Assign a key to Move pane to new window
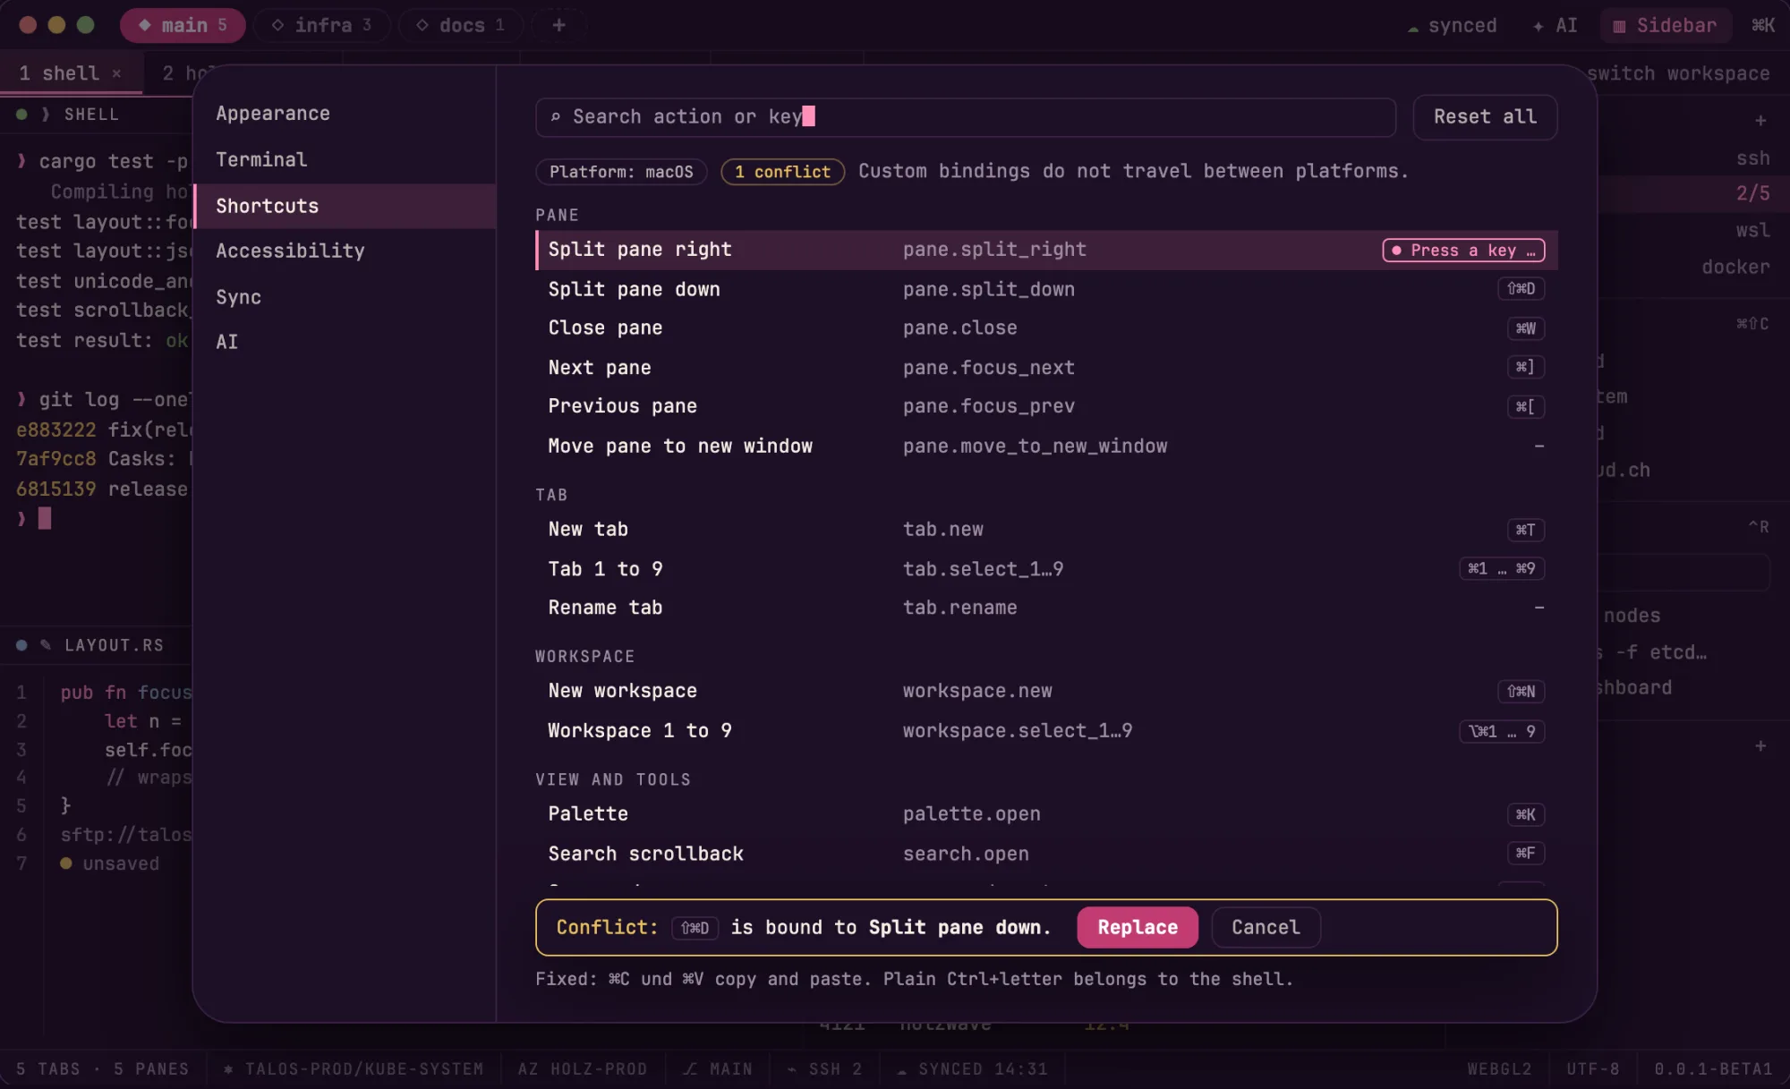The height and width of the screenshot is (1089, 1790). click(1539, 447)
